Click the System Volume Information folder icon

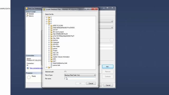click(x=51, y=57)
